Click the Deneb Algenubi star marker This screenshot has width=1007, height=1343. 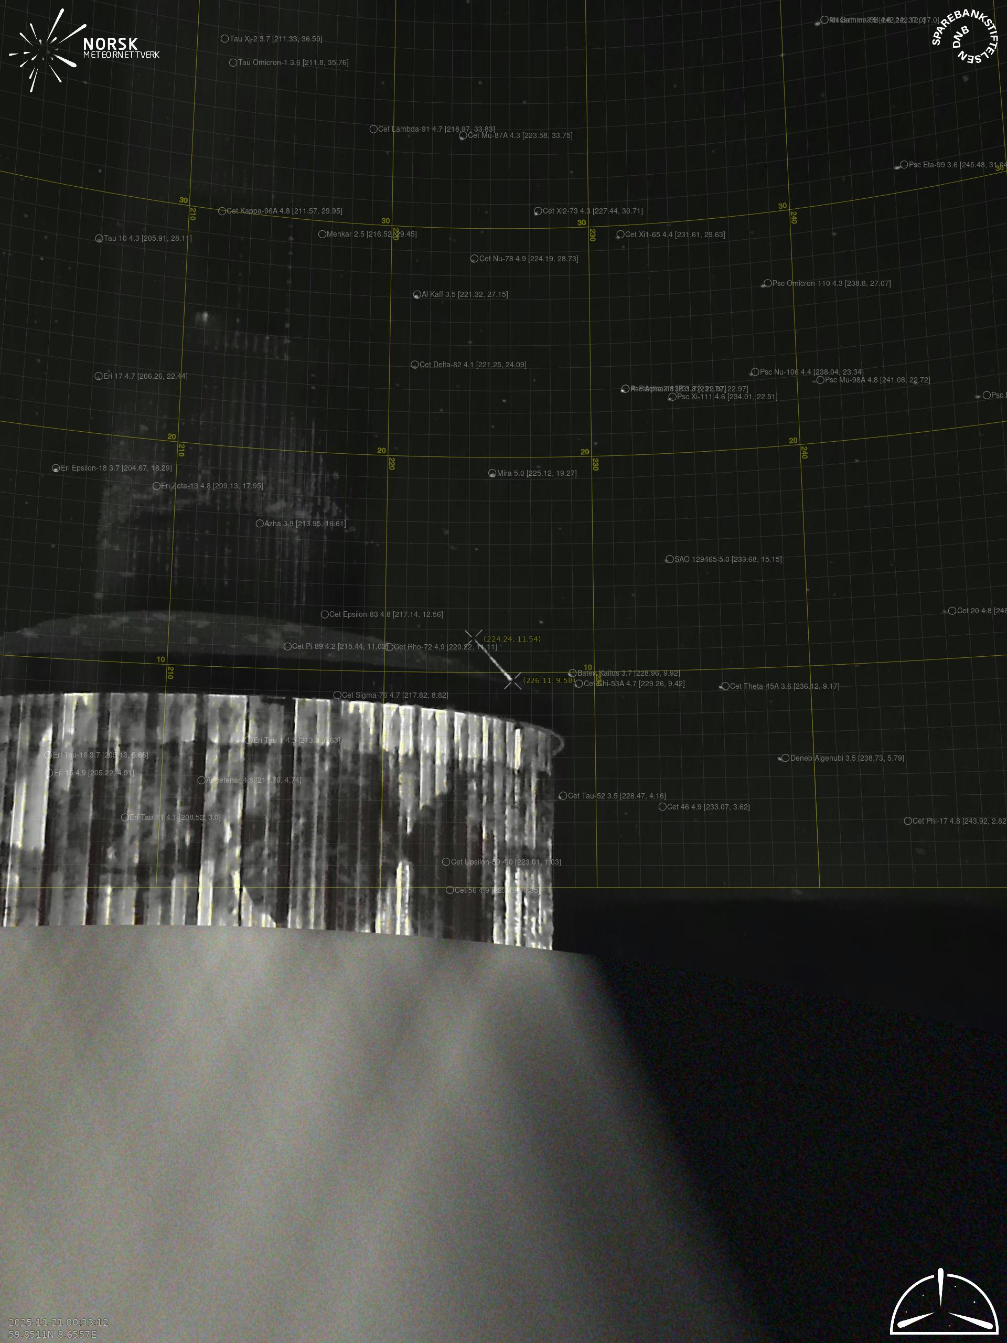coord(786,758)
